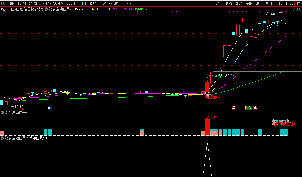This screenshot has width=302, height=177.
Task: Select the 30分钟 period tab
Action: 59,3
